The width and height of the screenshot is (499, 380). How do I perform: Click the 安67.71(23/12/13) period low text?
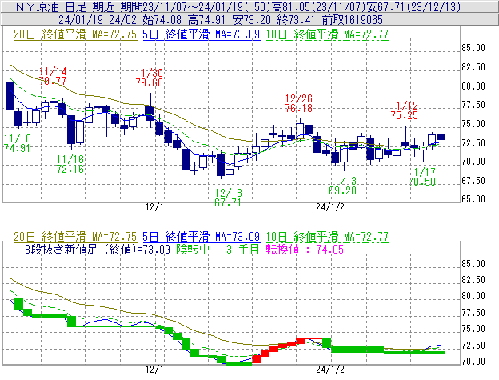(413, 6)
